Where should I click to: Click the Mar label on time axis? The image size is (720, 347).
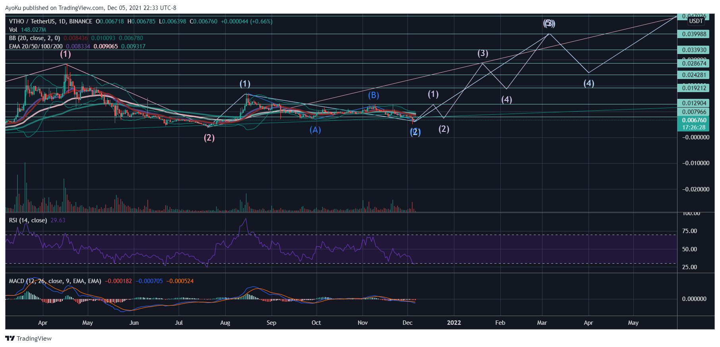coord(542,323)
